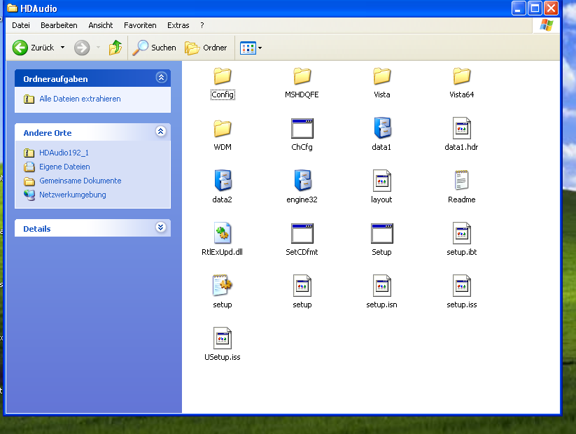The height and width of the screenshot is (434, 576).
Task: Select the Vista folder
Action: point(381,83)
